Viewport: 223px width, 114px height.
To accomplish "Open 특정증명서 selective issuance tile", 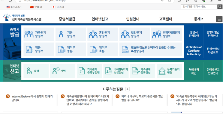I will coord(150,49).
